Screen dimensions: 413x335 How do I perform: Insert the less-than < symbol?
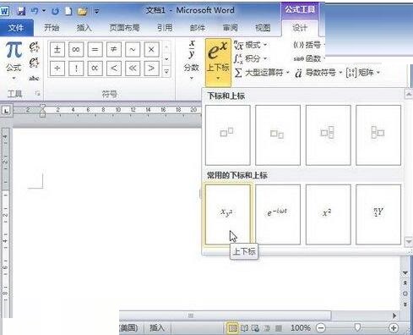(114, 69)
